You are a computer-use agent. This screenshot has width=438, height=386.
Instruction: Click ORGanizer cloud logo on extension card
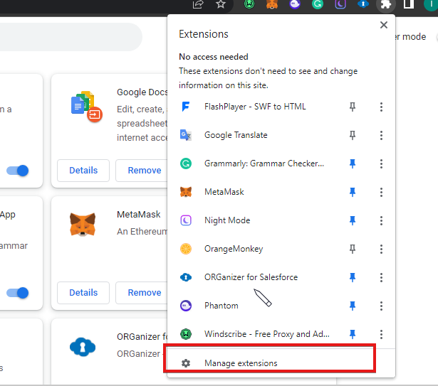tap(83, 347)
